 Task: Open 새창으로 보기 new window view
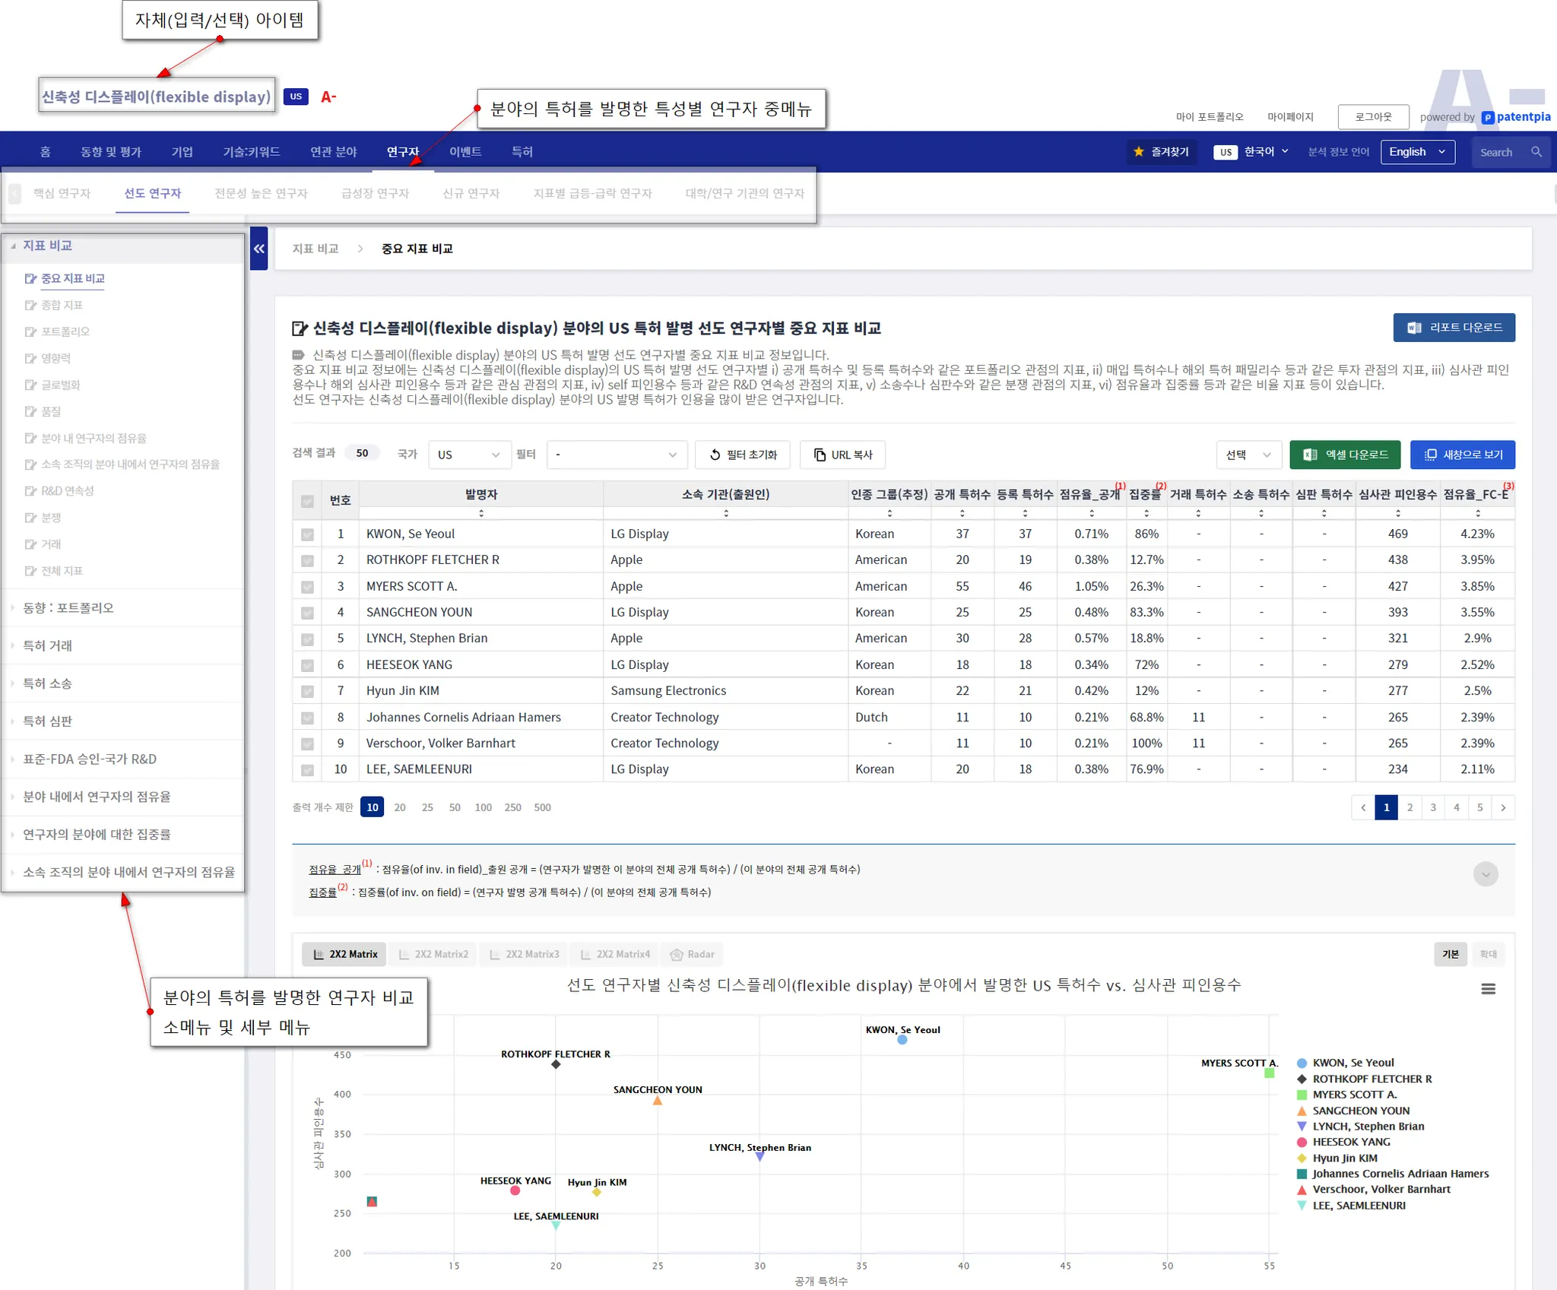click(x=1462, y=455)
